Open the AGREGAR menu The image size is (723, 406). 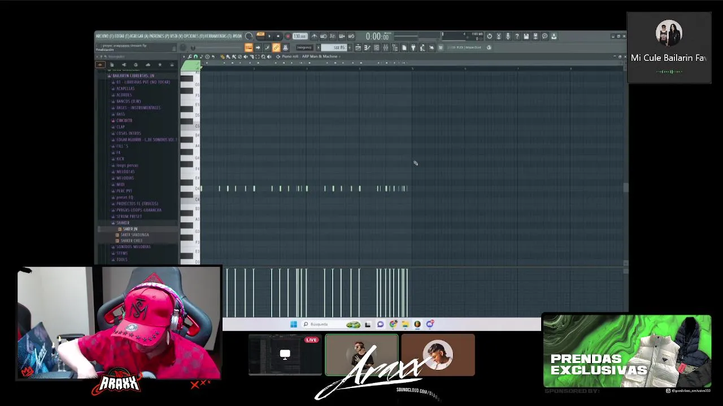point(139,36)
